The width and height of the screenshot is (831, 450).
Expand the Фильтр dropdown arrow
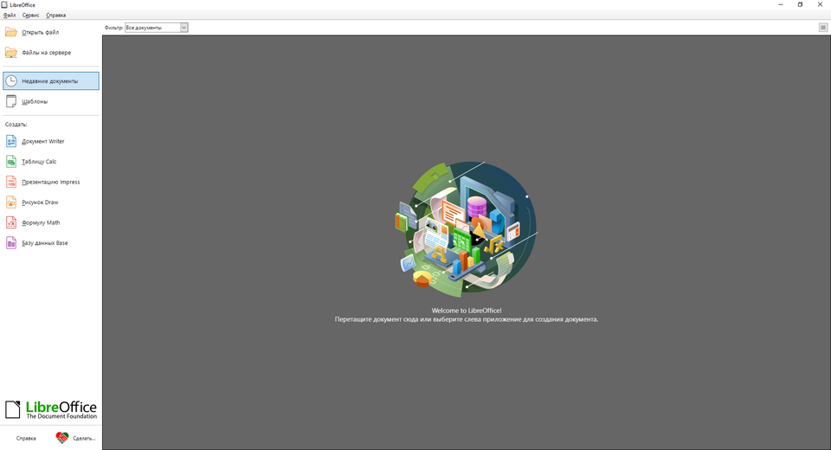coord(184,28)
